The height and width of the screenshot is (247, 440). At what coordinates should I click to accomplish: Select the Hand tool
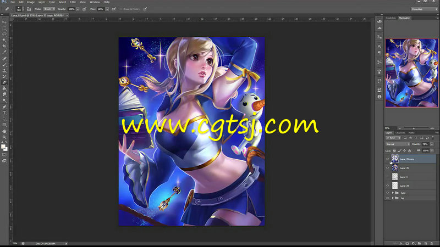pyautogui.click(x=4, y=131)
